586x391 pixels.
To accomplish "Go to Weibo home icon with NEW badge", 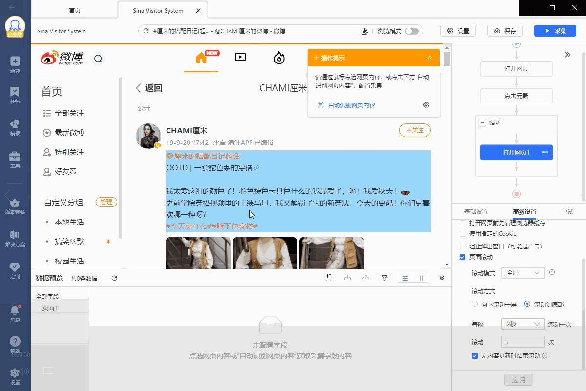I will 201,58.
